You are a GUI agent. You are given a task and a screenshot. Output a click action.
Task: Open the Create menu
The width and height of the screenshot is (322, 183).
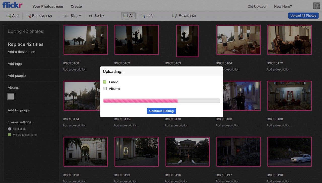click(76, 6)
